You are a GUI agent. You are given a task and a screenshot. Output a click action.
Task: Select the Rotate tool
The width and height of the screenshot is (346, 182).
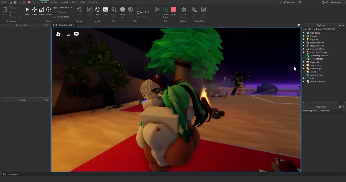coord(48,11)
